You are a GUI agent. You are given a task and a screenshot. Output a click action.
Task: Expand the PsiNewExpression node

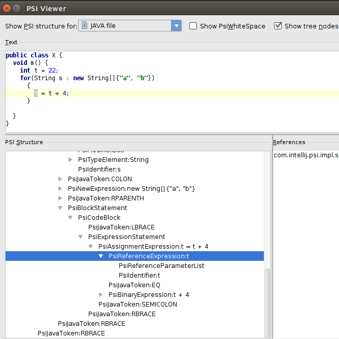(60, 188)
